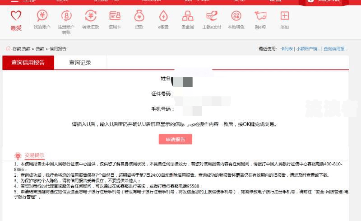
Task: Open the recently used 查询信用报... link
Action: point(335,49)
